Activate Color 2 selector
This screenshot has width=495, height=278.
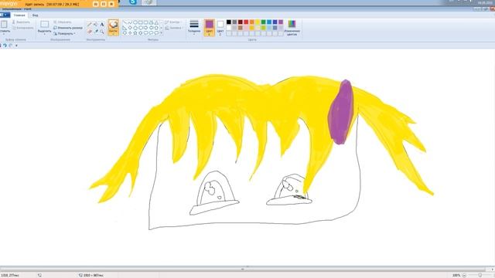(220, 28)
